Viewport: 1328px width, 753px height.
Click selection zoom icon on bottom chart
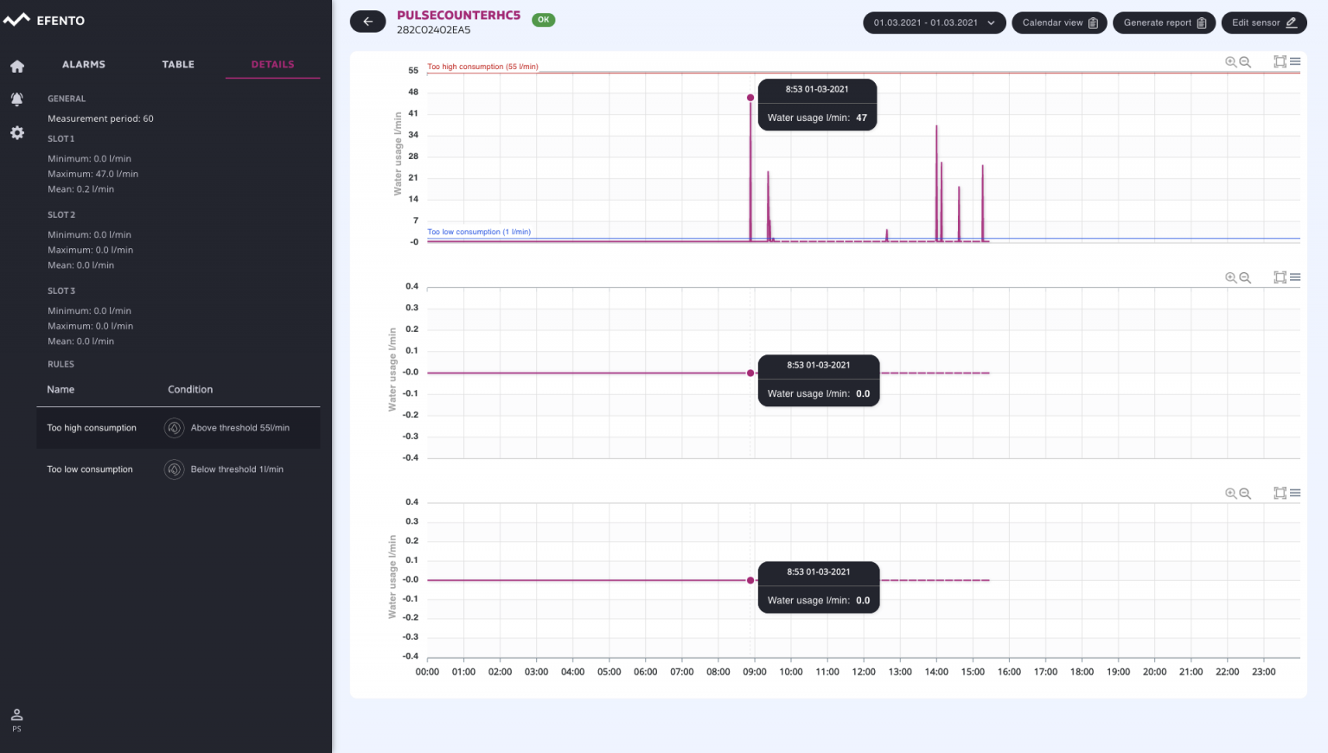[1280, 494]
